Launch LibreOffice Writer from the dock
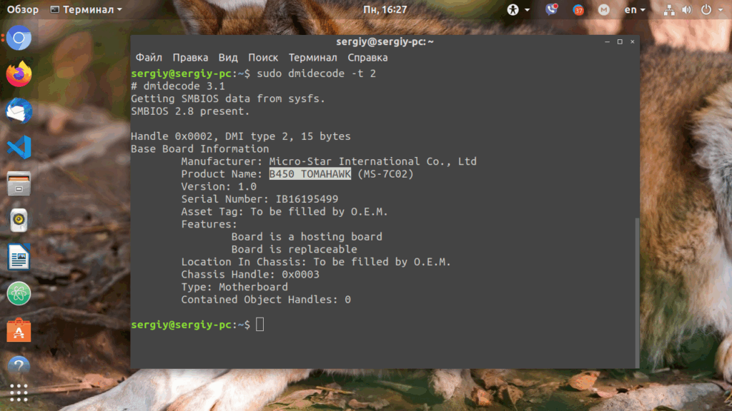This screenshot has width=732, height=411. 19,257
